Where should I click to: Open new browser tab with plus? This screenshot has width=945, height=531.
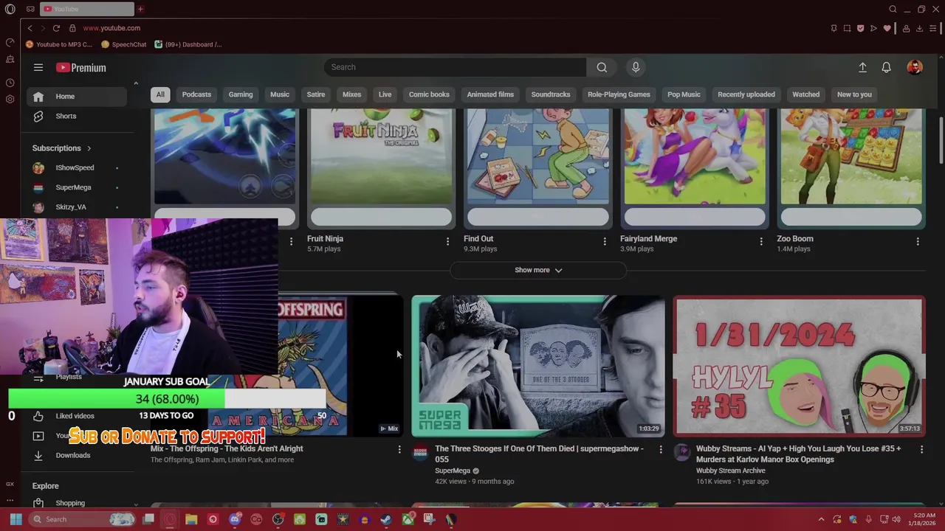[x=140, y=9]
